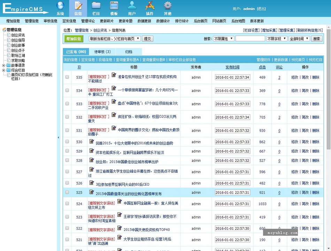Select the 信息 notepad icon
This screenshot has height=251, width=331.
click(x=78, y=6)
